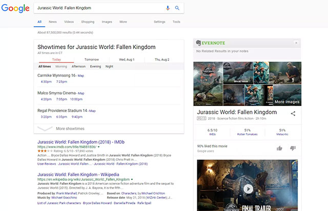Click the voice search microphone icon
Screen dimensions: 328x211
[168, 8]
